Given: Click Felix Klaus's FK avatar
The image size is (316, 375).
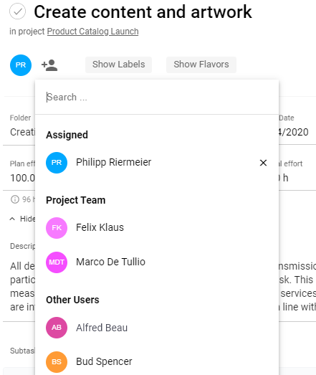Looking at the screenshot, I should [57, 228].
